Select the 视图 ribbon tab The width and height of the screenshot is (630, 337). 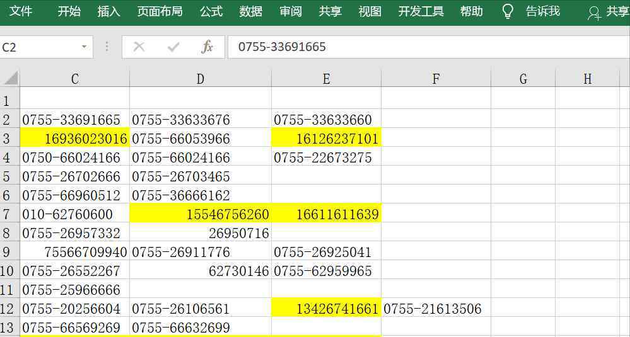click(370, 12)
